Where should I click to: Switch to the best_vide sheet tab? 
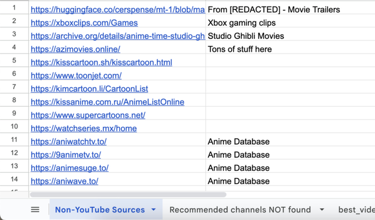(356, 210)
